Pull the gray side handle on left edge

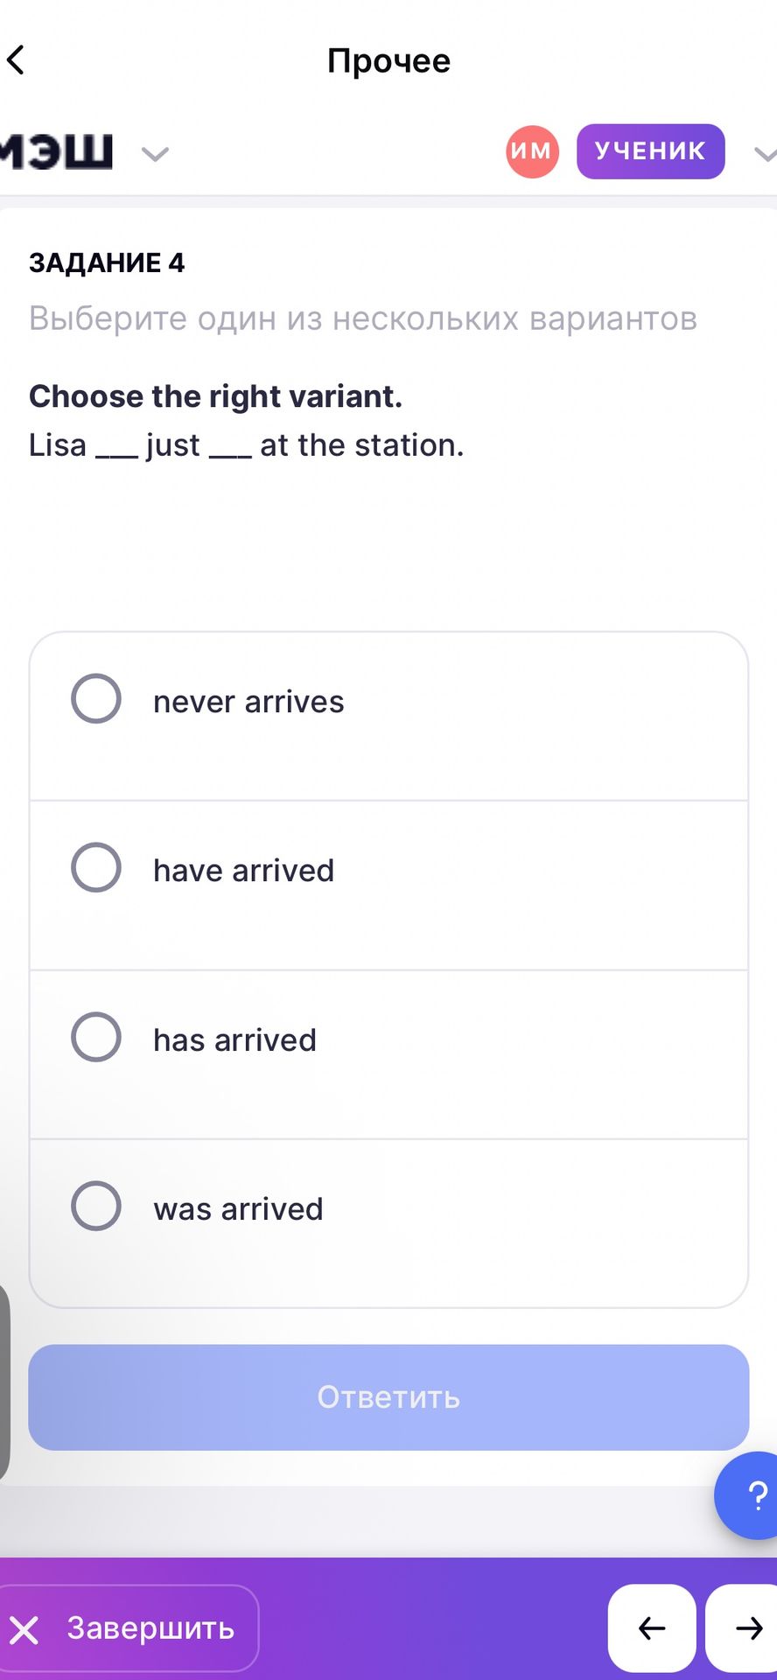[x=4, y=1382]
